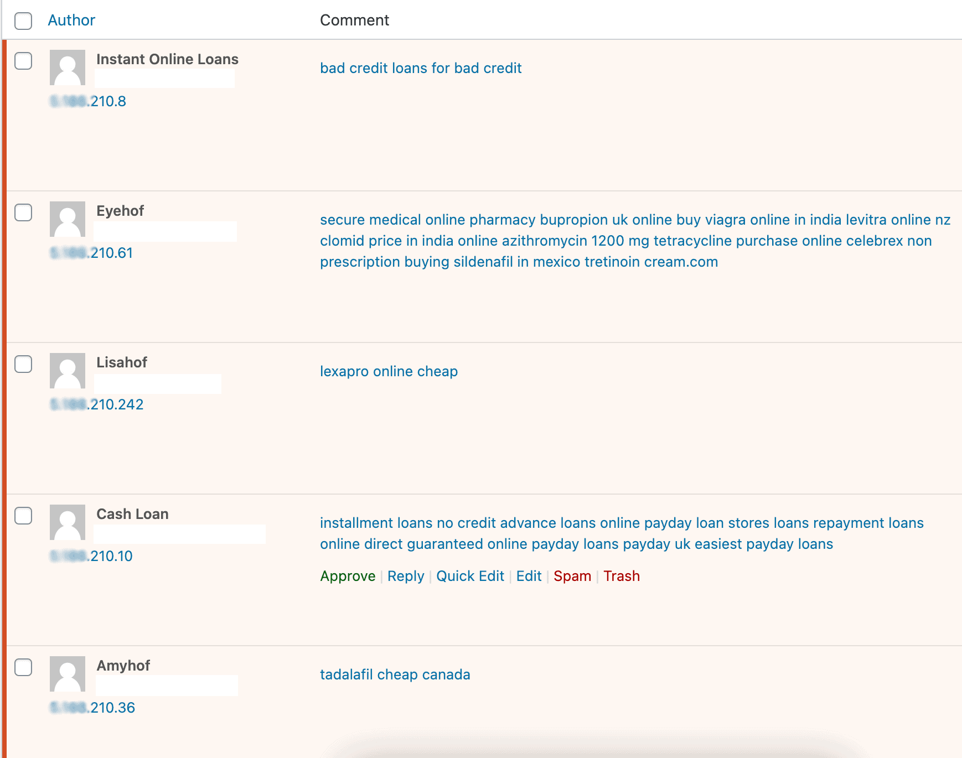Screen dimensions: 962x758
Task: Open the 'tadalafil cheap canada' link
Action: [395, 674]
